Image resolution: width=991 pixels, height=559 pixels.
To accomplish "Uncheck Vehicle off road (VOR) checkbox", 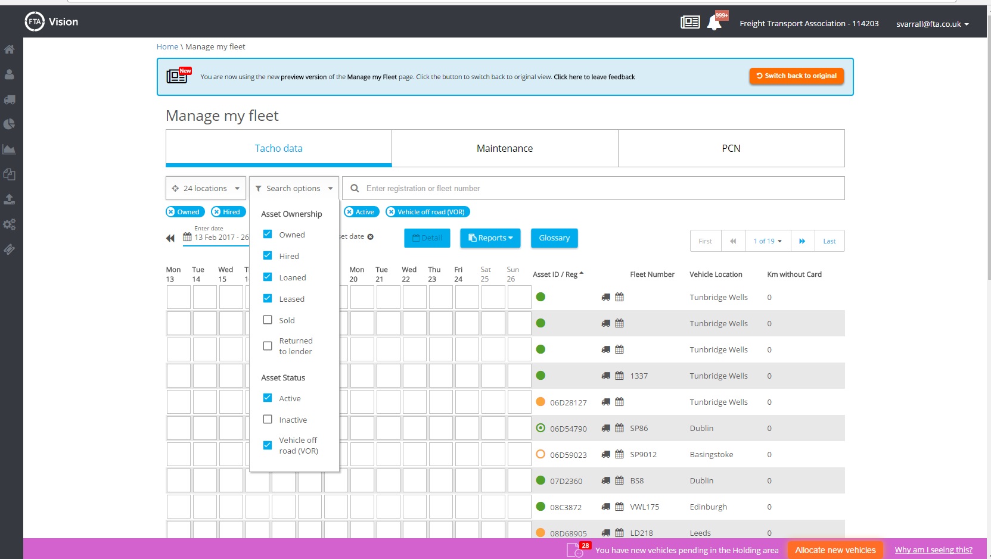I will point(268,445).
